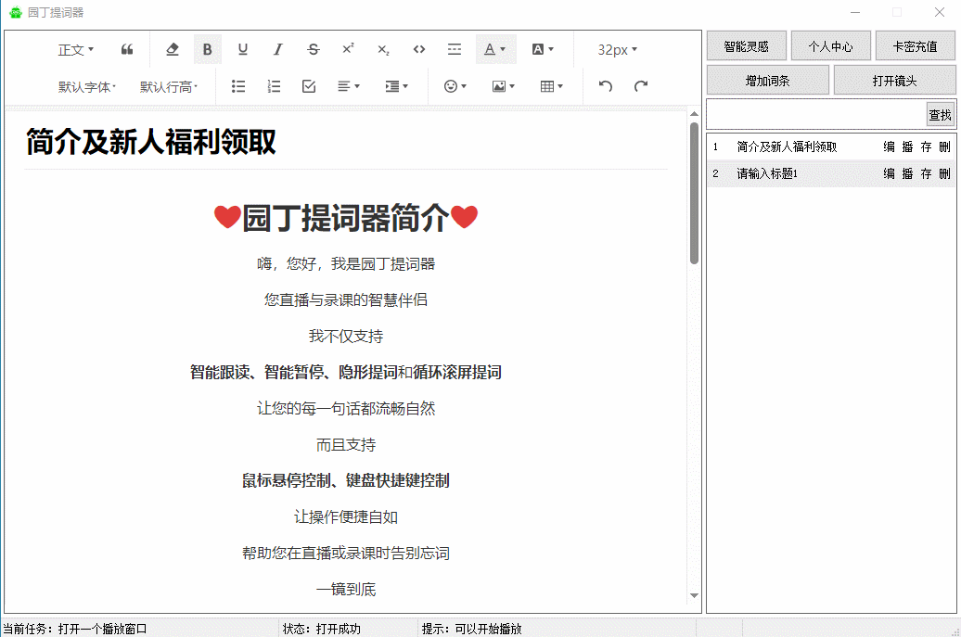The height and width of the screenshot is (637, 961).
Task: Click the clear formatting eraser icon
Action: coord(172,49)
